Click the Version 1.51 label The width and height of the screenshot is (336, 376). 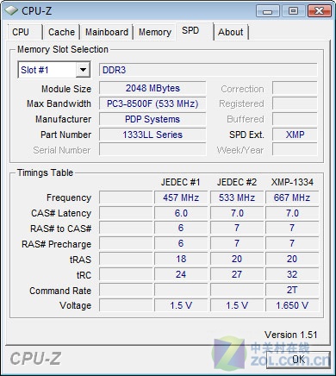290,335
